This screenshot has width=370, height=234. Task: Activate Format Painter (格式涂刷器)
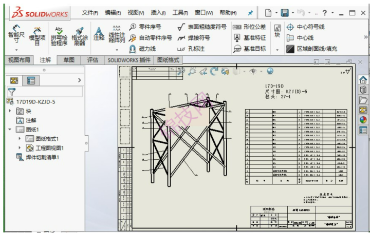coord(80,36)
